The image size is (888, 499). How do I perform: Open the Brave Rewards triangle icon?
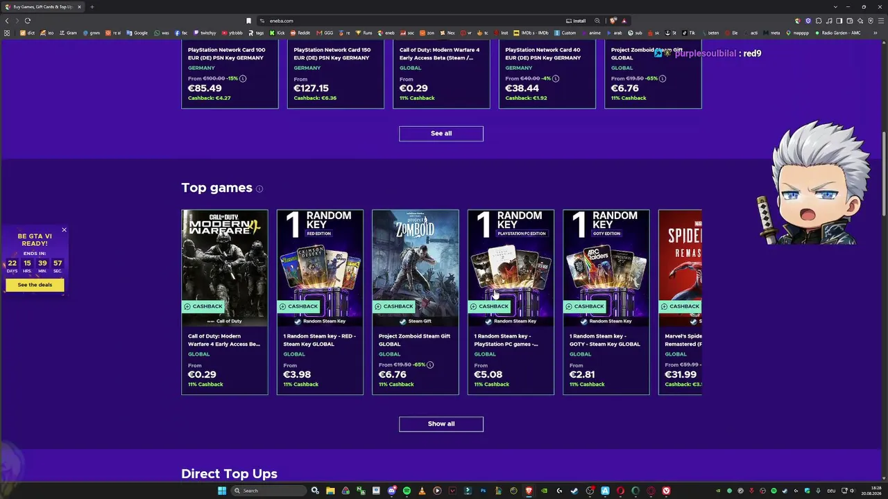tap(624, 21)
